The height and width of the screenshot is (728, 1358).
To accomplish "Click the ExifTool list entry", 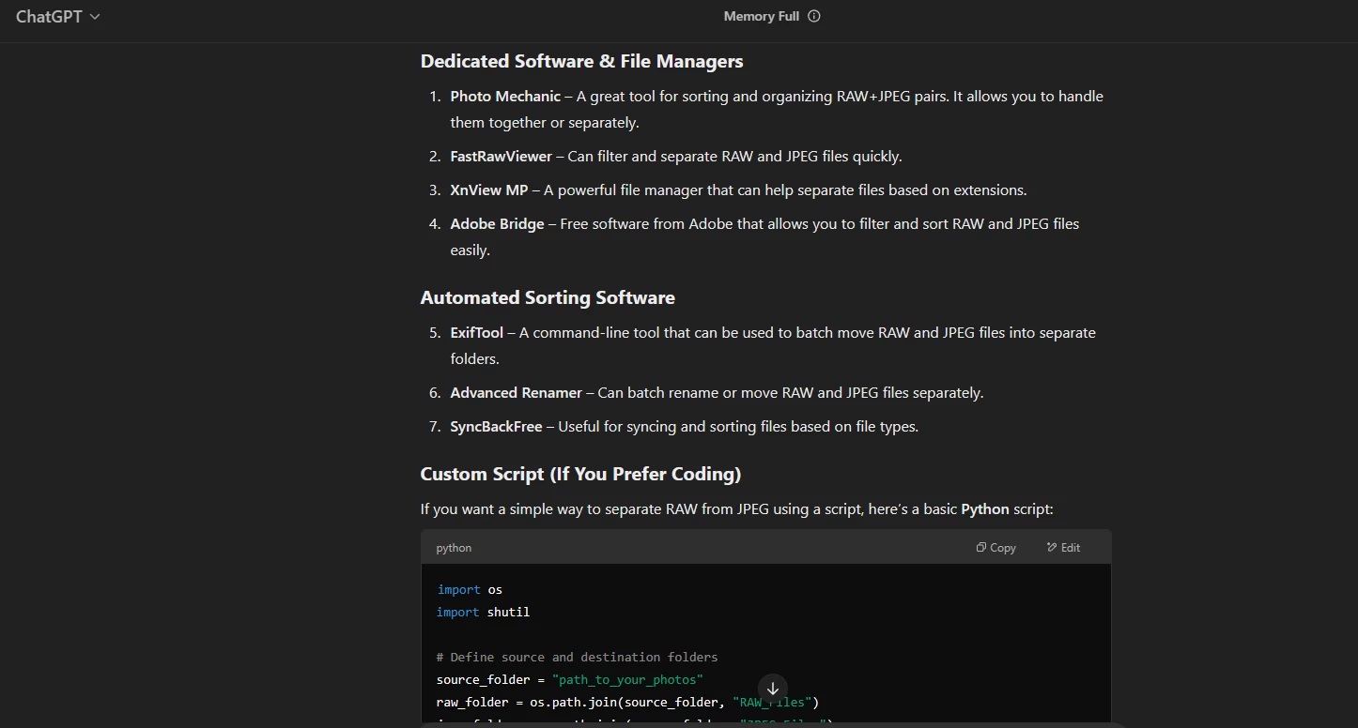I will 773,345.
